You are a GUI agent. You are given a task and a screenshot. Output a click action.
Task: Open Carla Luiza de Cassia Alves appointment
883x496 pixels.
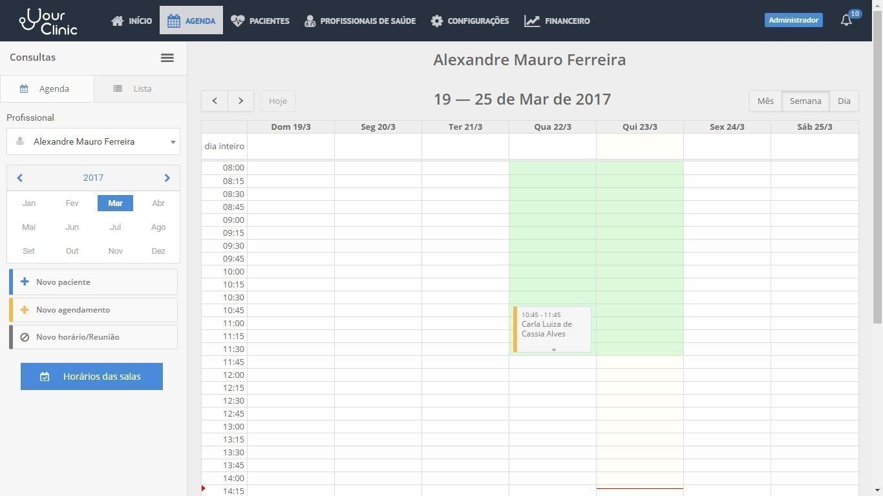(x=552, y=329)
